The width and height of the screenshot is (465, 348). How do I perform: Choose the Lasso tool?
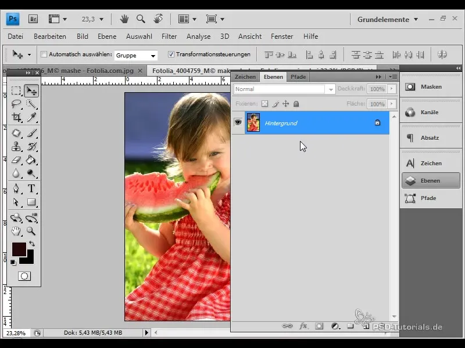[16, 104]
